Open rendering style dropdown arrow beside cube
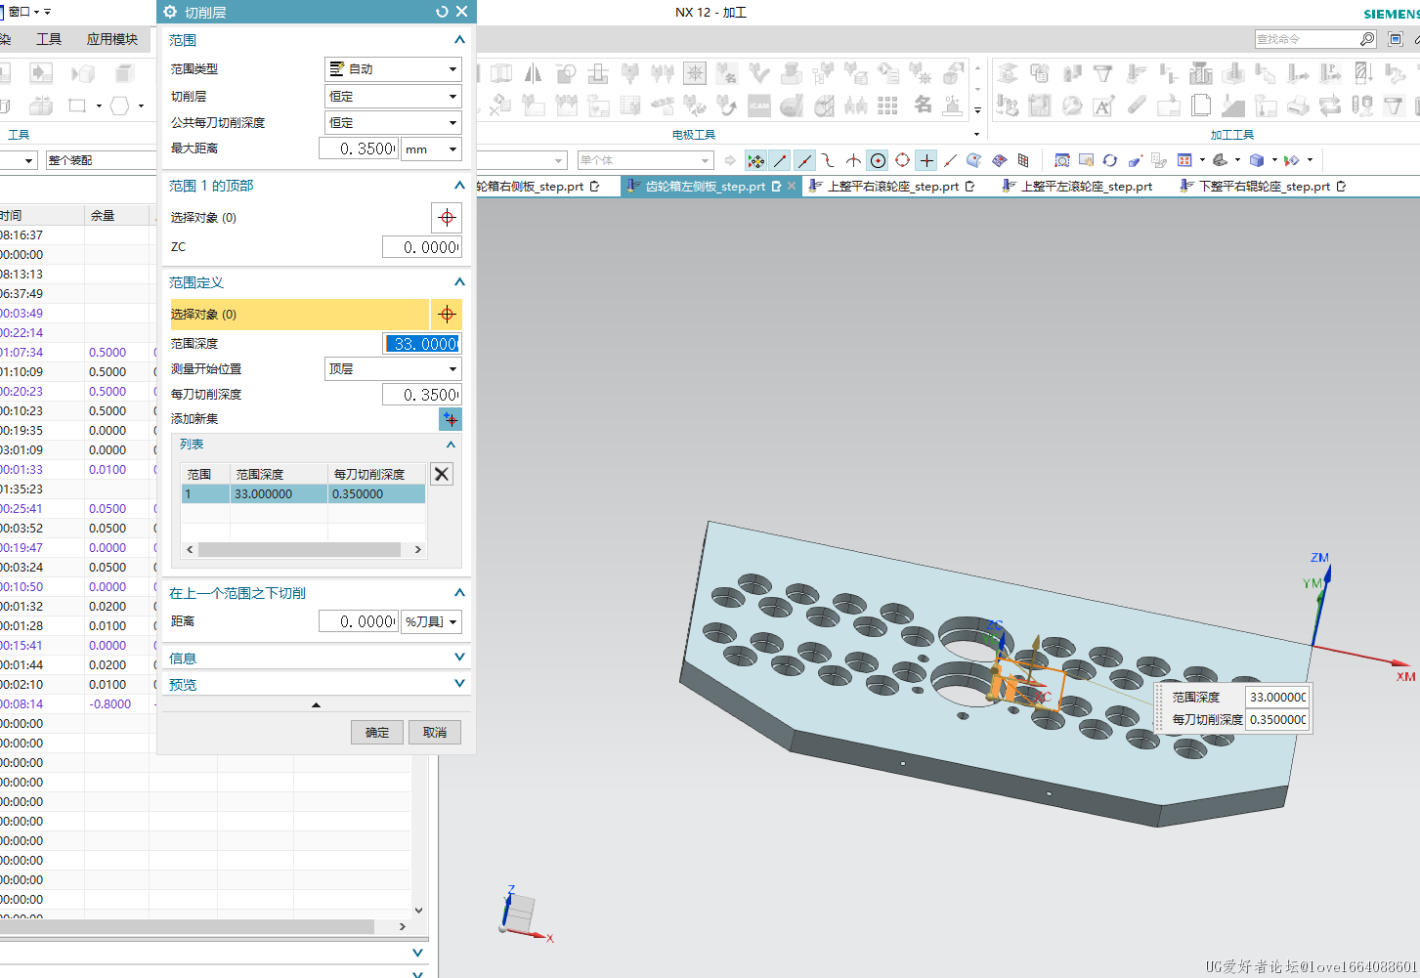Viewport: 1420px width, 978px height. (x=1274, y=160)
